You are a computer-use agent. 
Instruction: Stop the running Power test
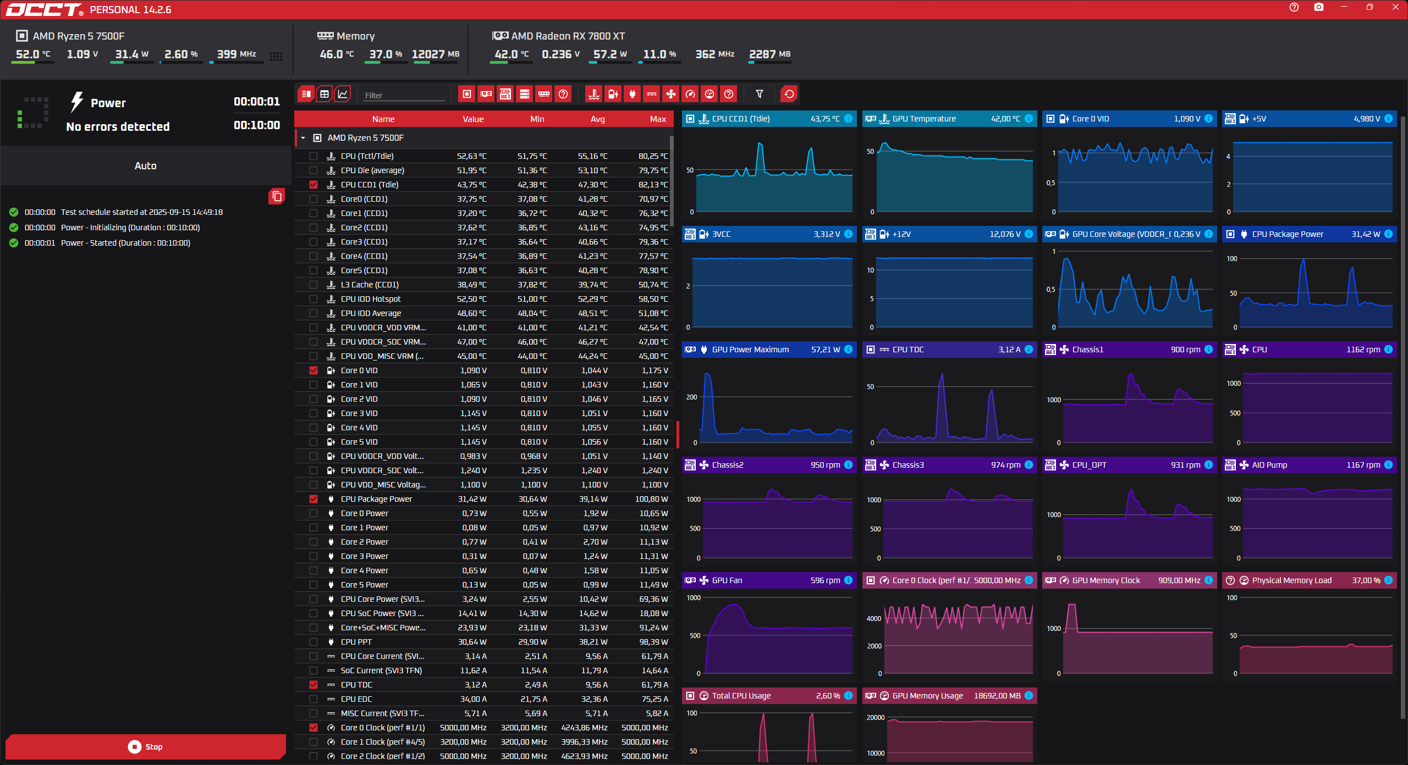tap(145, 746)
